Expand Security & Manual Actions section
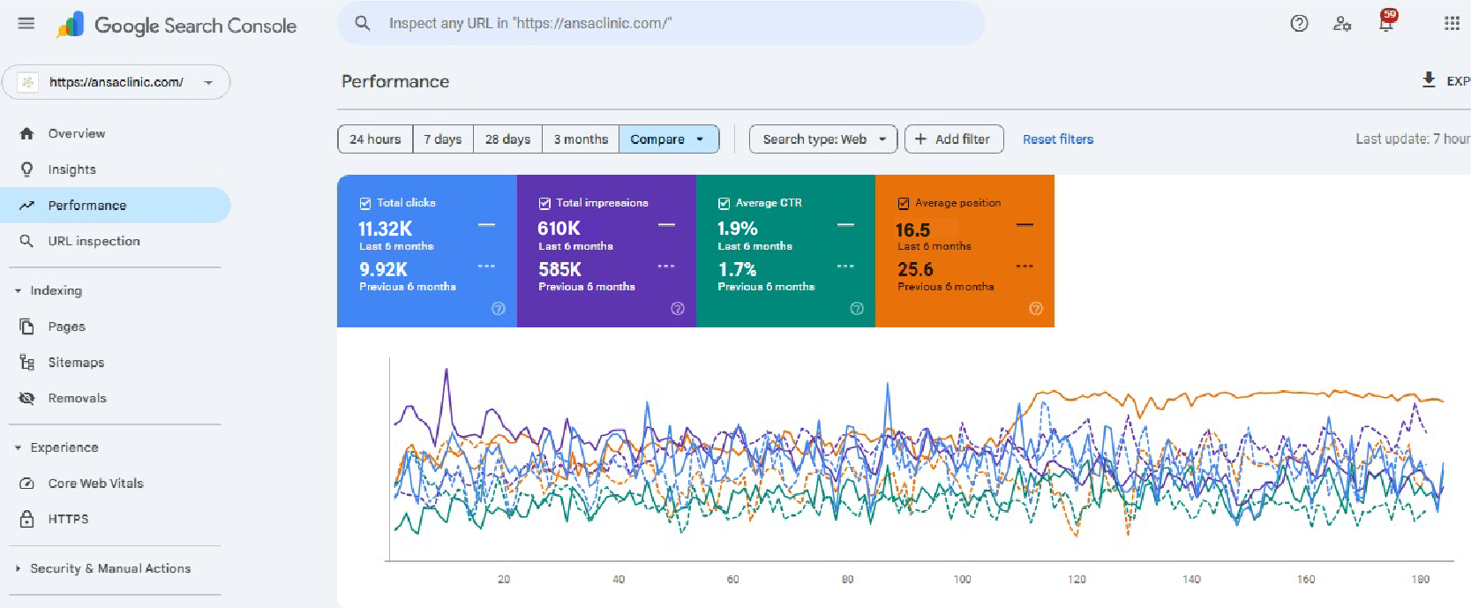1471x608 pixels. click(x=109, y=569)
